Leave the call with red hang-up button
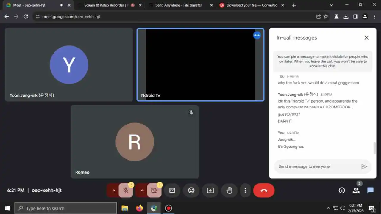Image resolution: width=381 pixels, height=214 pixels. [x=264, y=191]
